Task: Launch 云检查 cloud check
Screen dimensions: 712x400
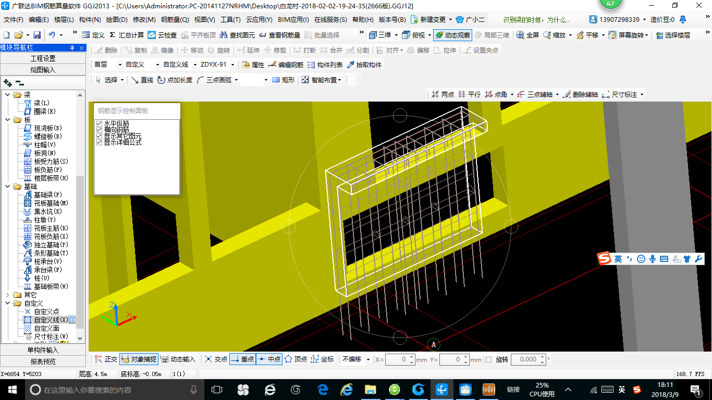Action: [x=162, y=35]
